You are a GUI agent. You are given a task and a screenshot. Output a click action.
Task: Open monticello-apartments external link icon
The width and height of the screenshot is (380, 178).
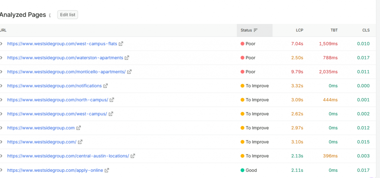130,72
